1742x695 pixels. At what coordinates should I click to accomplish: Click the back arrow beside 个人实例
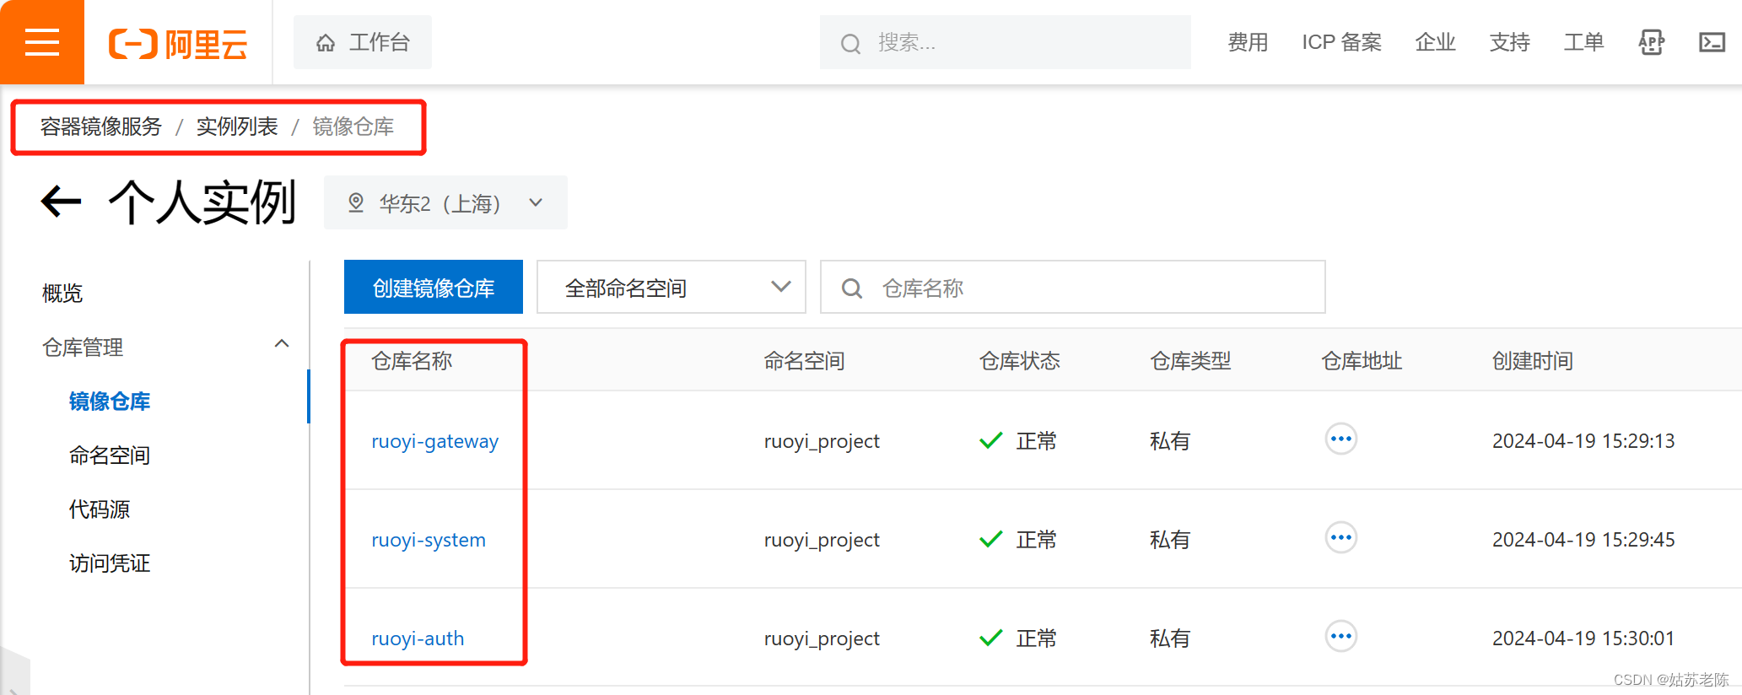61,202
